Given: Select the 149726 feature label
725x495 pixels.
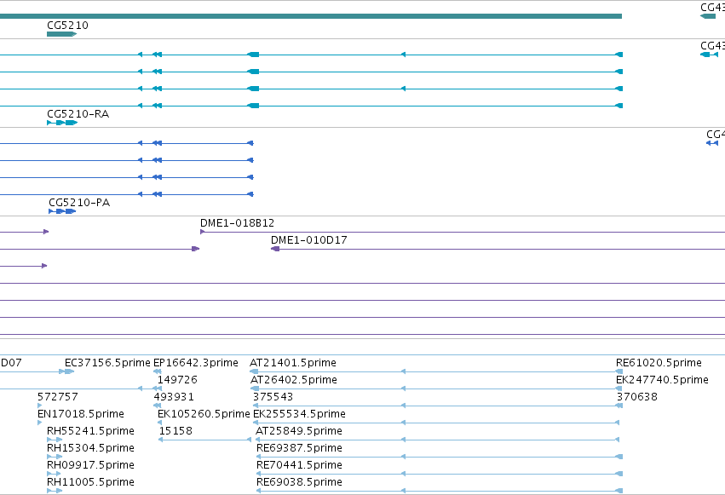Looking at the screenshot, I should (x=177, y=379).
